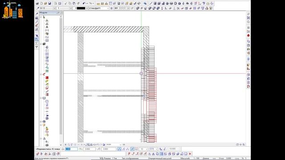The image size is (285, 160).
Task: Click the Тип изображения status bar label
Action: [130, 158]
